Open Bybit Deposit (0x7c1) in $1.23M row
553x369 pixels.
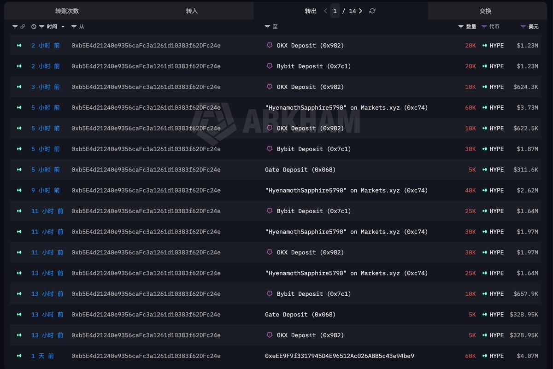[314, 66]
